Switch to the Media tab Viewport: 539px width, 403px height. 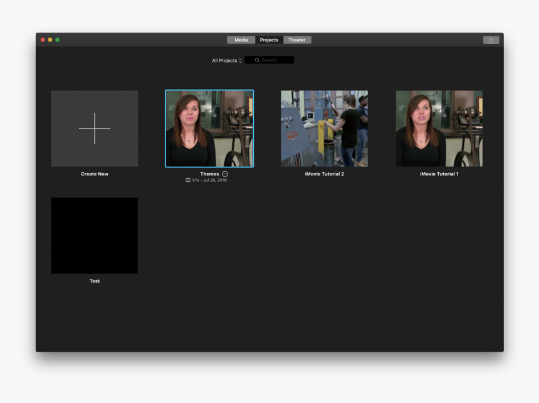click(240, 39)
